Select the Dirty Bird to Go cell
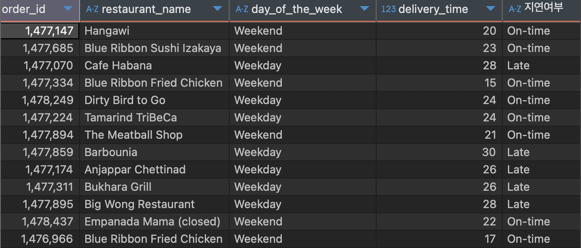The height and width of the screenshot is (248, 581). click(x=154, y=100)
